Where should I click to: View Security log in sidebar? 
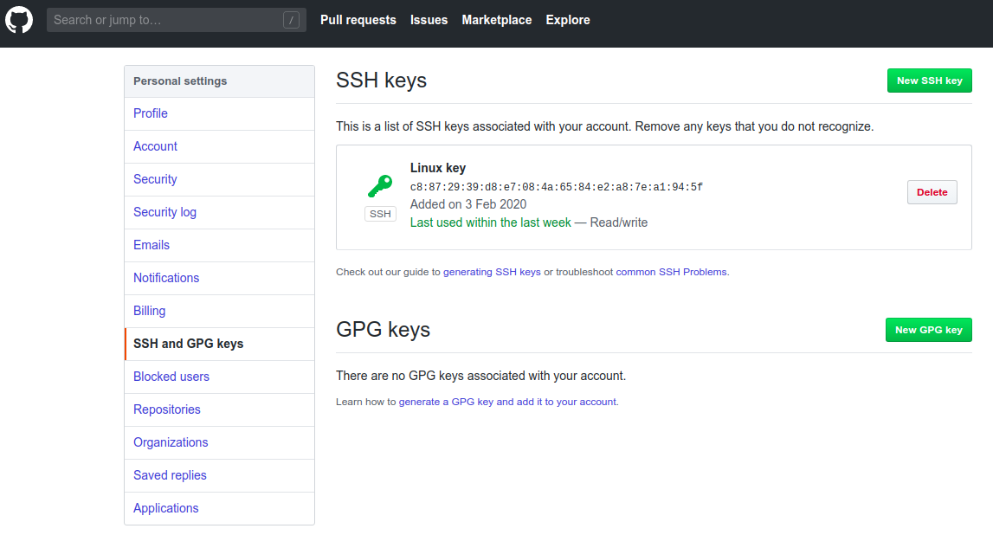point(219,212)
